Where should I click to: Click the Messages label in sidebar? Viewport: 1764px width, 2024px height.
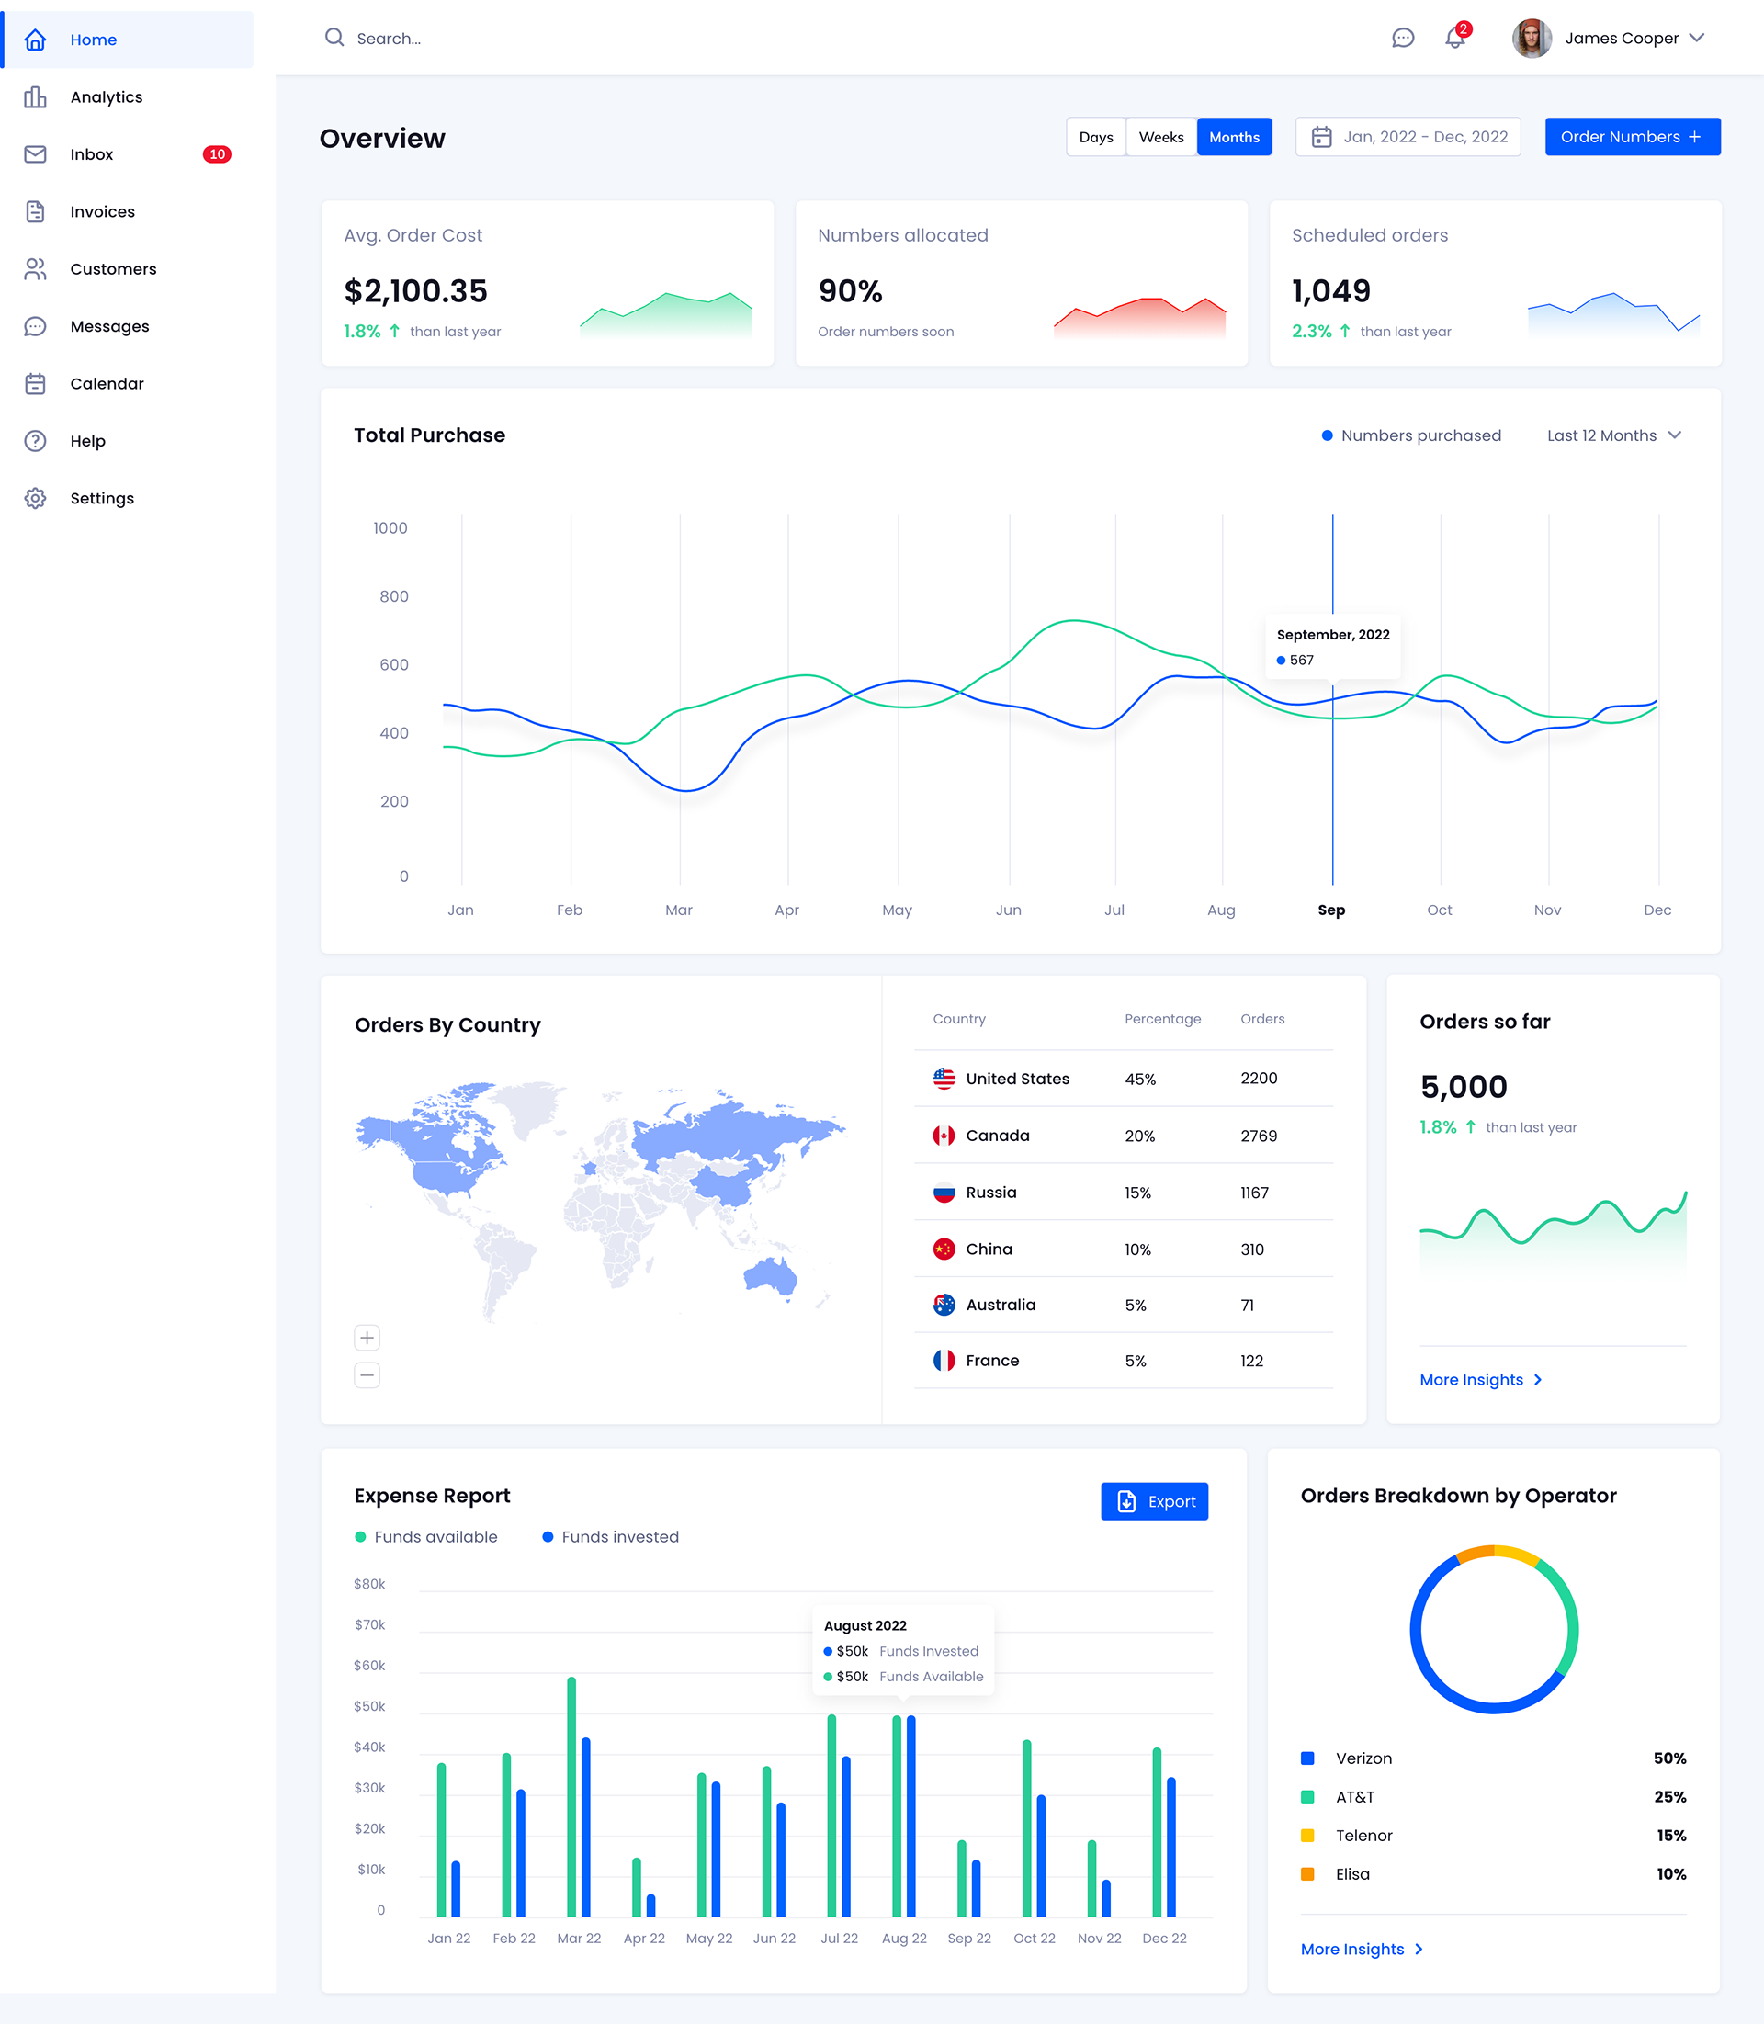point(110,326)
